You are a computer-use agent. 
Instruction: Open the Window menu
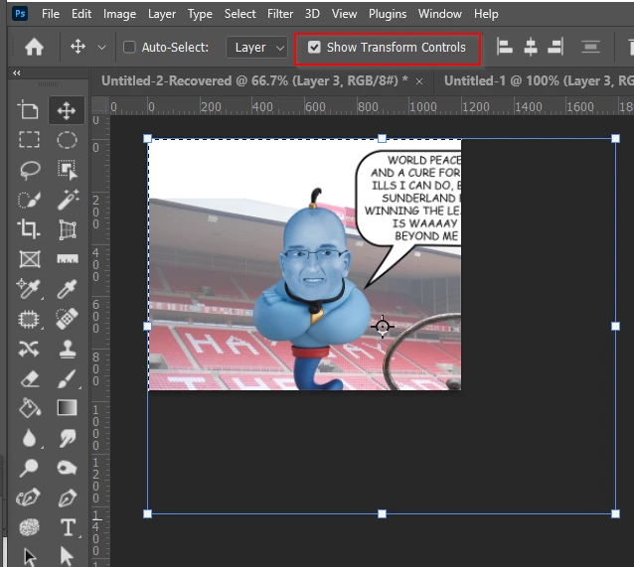440,14
